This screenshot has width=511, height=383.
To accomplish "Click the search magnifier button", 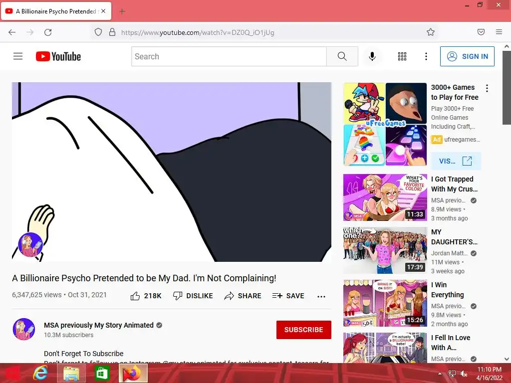I will click(x=342, y=56).
